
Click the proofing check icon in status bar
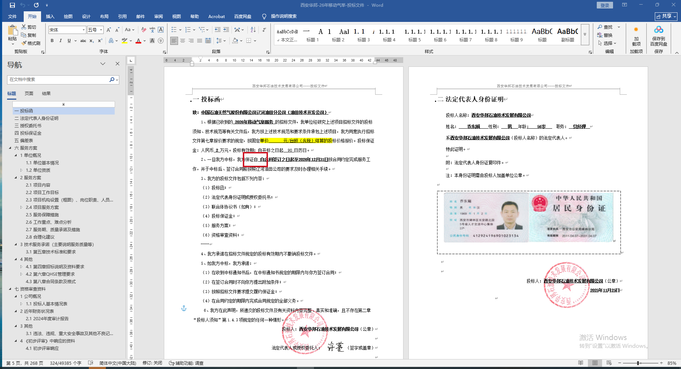(91, 363)
